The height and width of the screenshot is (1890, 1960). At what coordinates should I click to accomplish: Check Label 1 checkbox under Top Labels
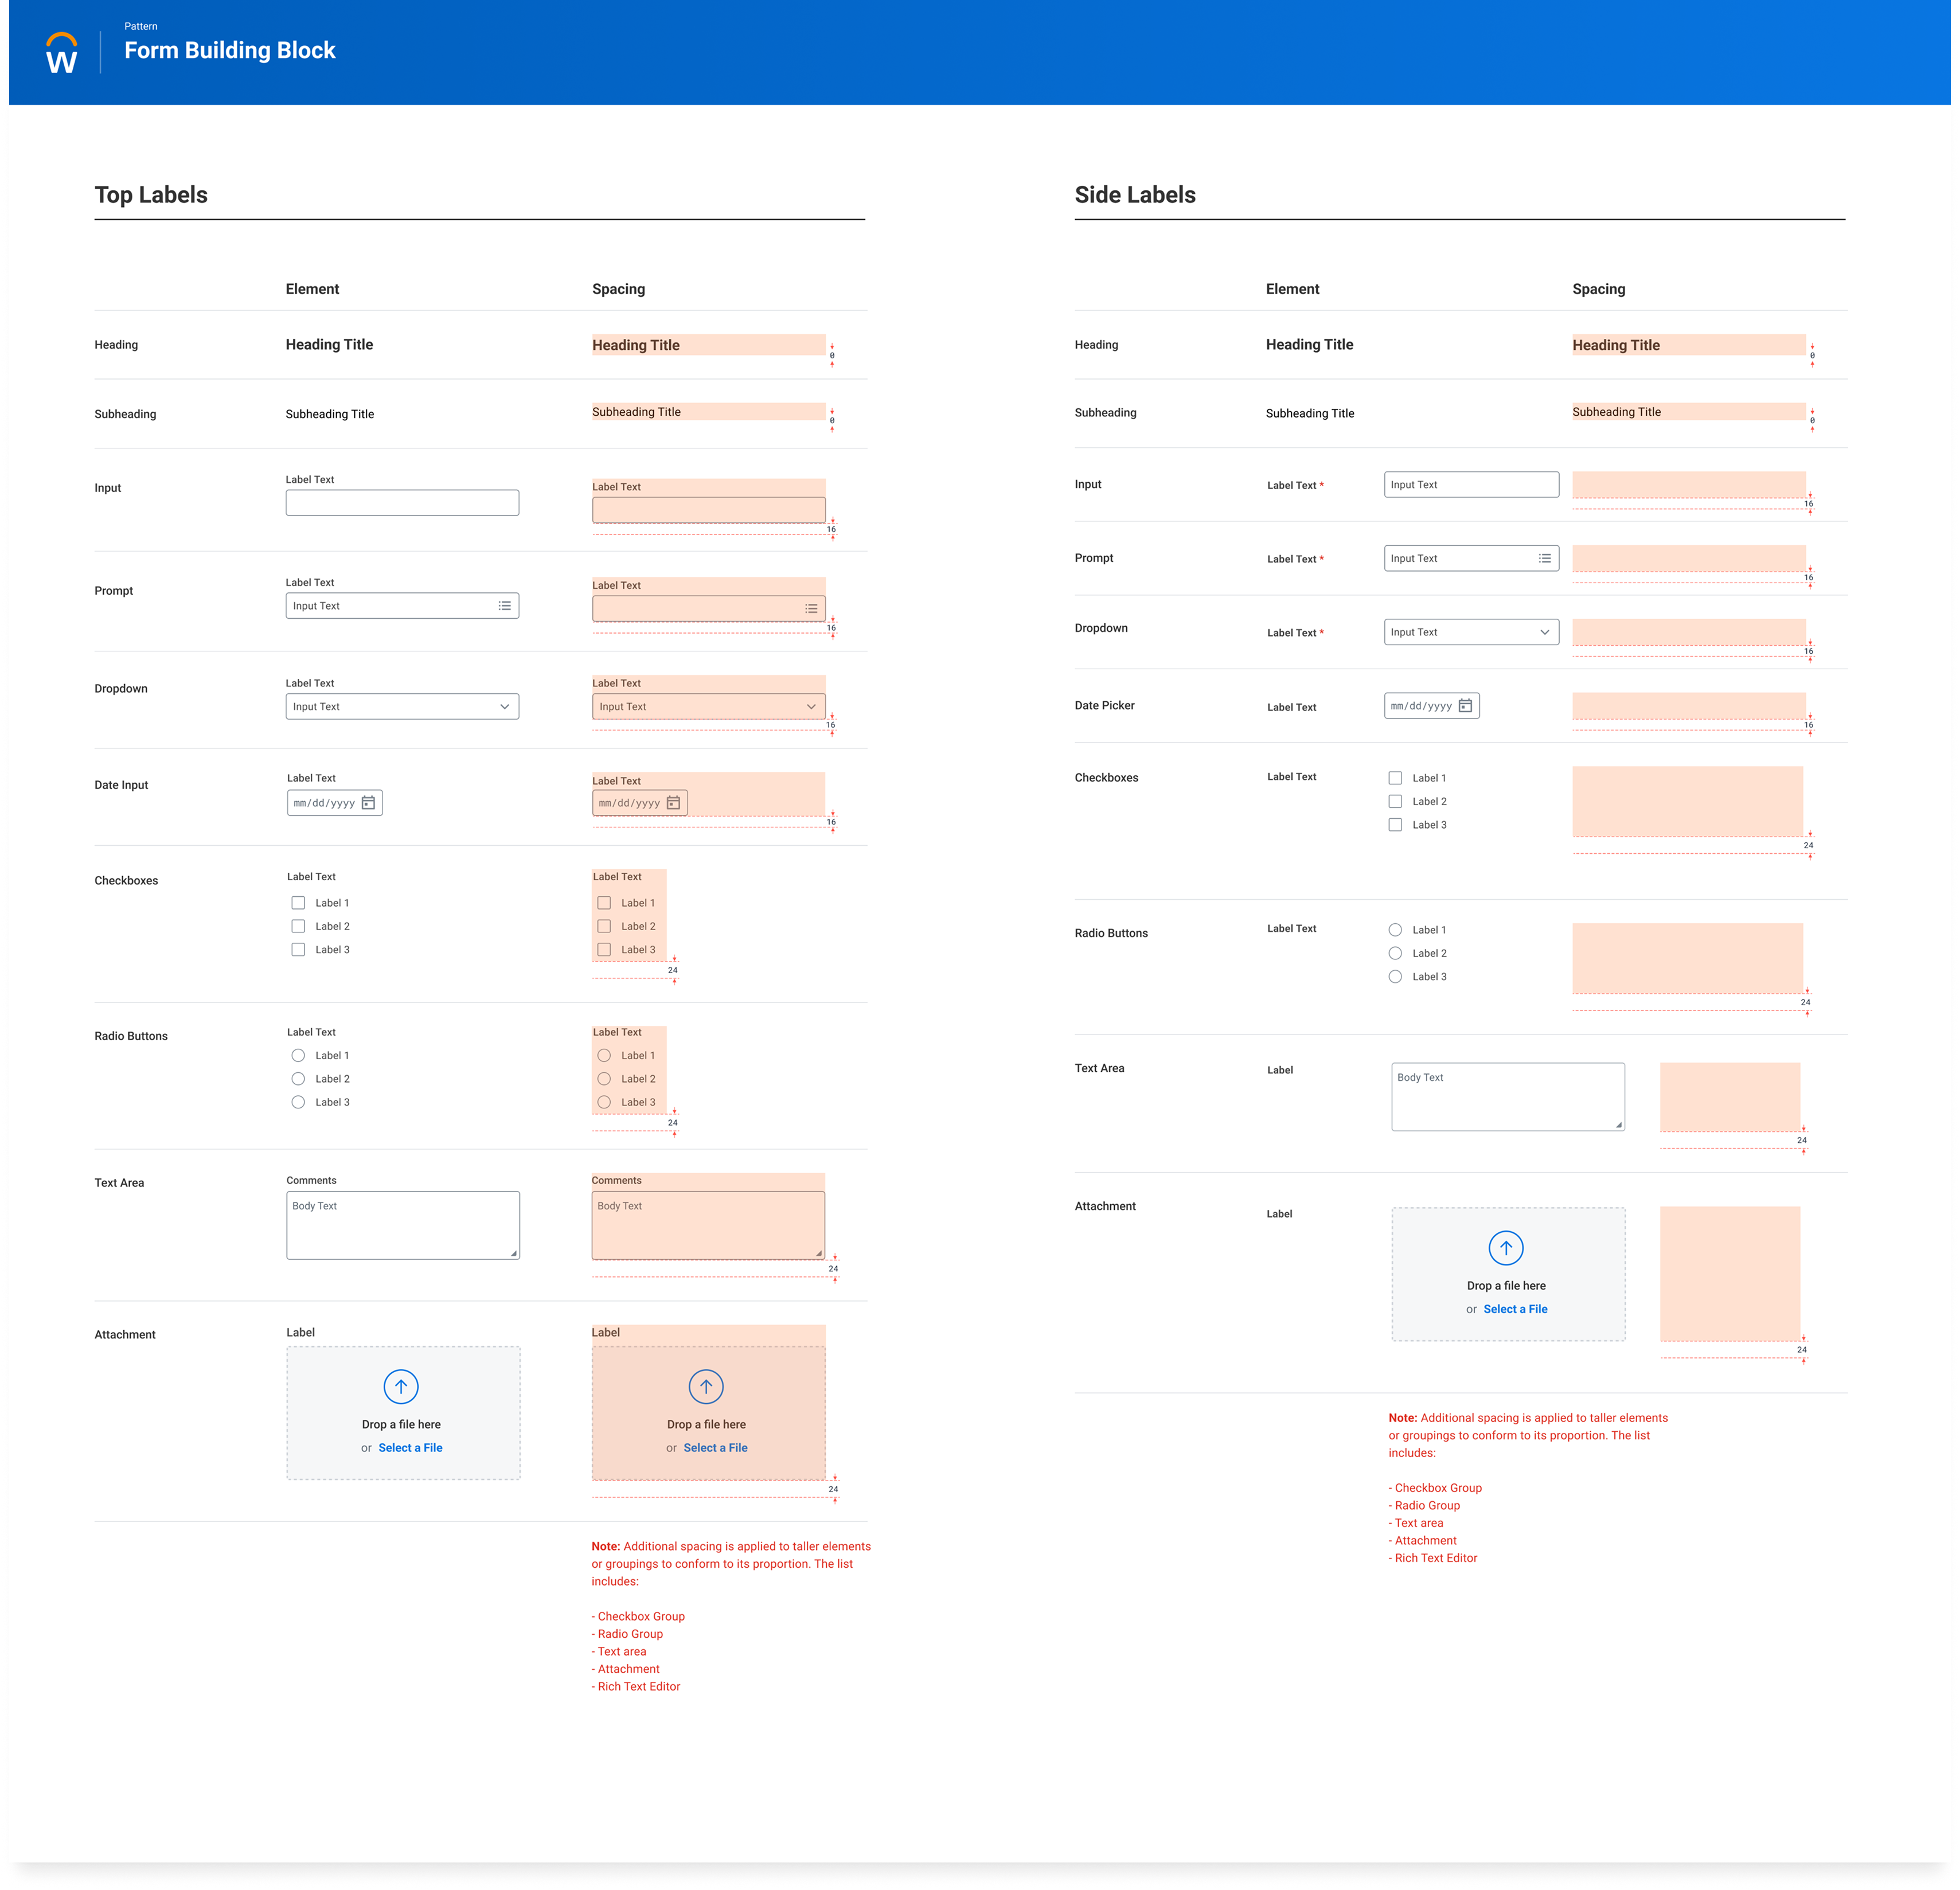[298, 903]
